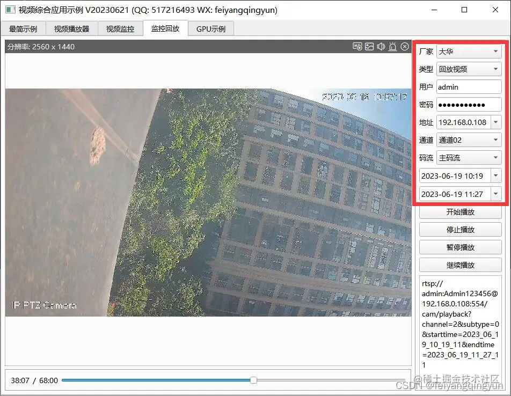
Task: Click the alarm siren icon
Action: coord(393,47)
